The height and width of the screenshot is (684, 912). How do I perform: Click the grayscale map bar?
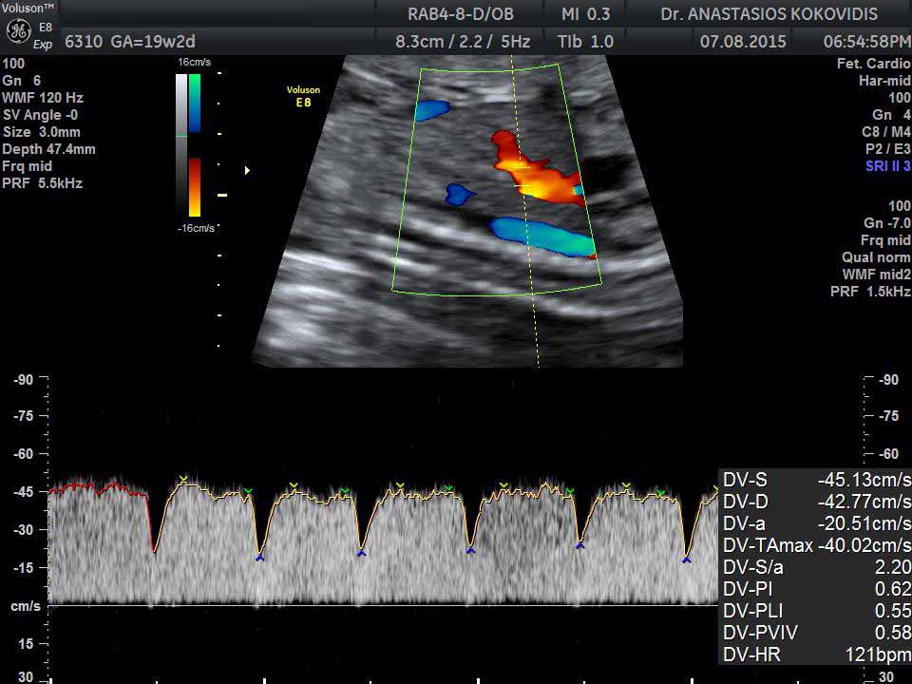181,145
